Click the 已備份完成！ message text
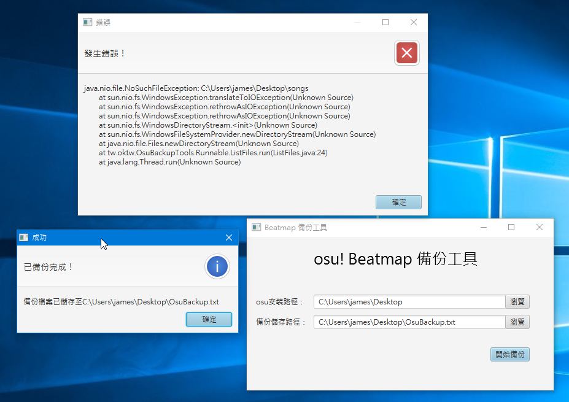Image resolution: width=569 pixels, height=402 pixels. [48, 267]
